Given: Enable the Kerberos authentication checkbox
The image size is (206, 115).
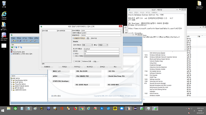Looking at the screenshot, I should [x=81, y=61].
